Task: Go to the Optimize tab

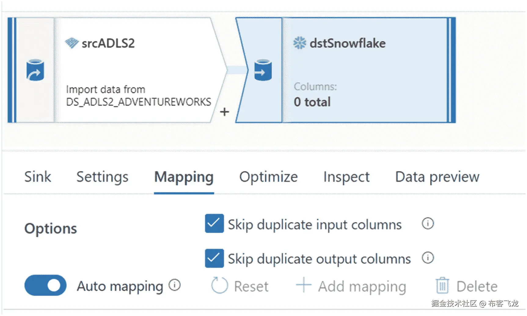Action: (269, 177)
